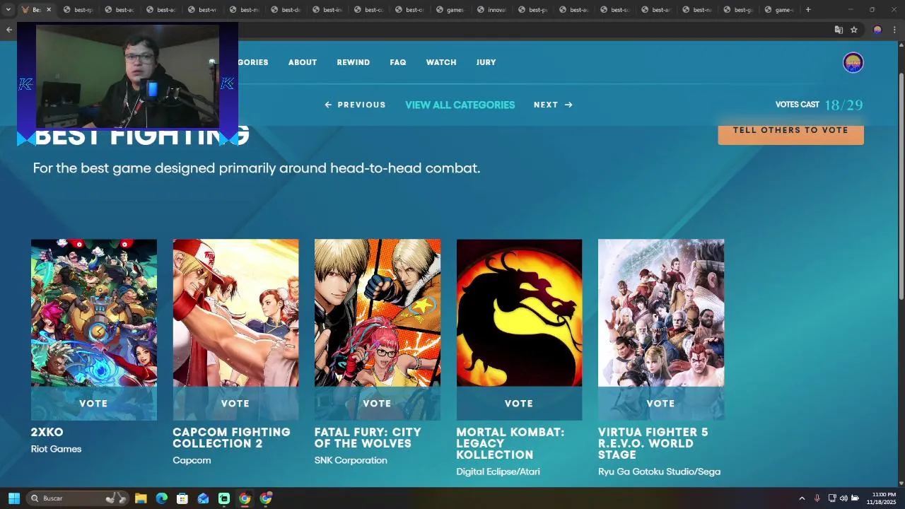The image size is (905, 509).
Task: Open the JURY menu item
Action: [x=486, y=62]
